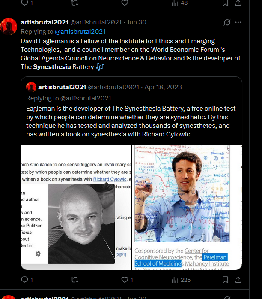262x299 pixels.
Task: Open the three-dot more menu on the tweet
Action: pyautogui.click(x=238, y=22)
